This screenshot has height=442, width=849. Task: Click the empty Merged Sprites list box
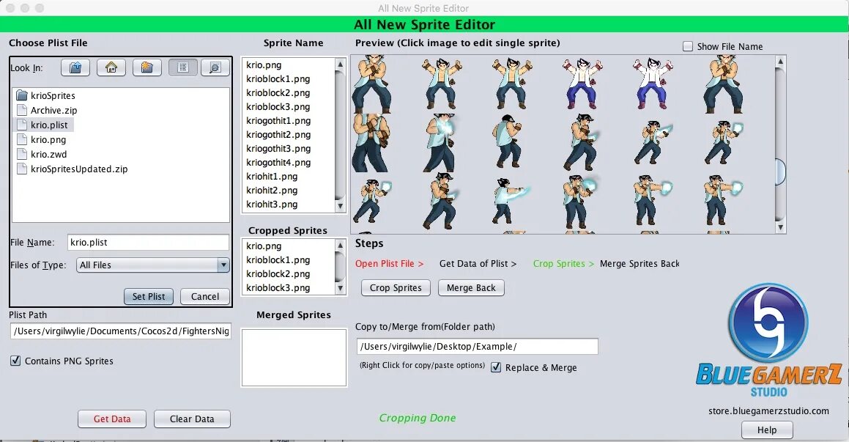[294, 358]
